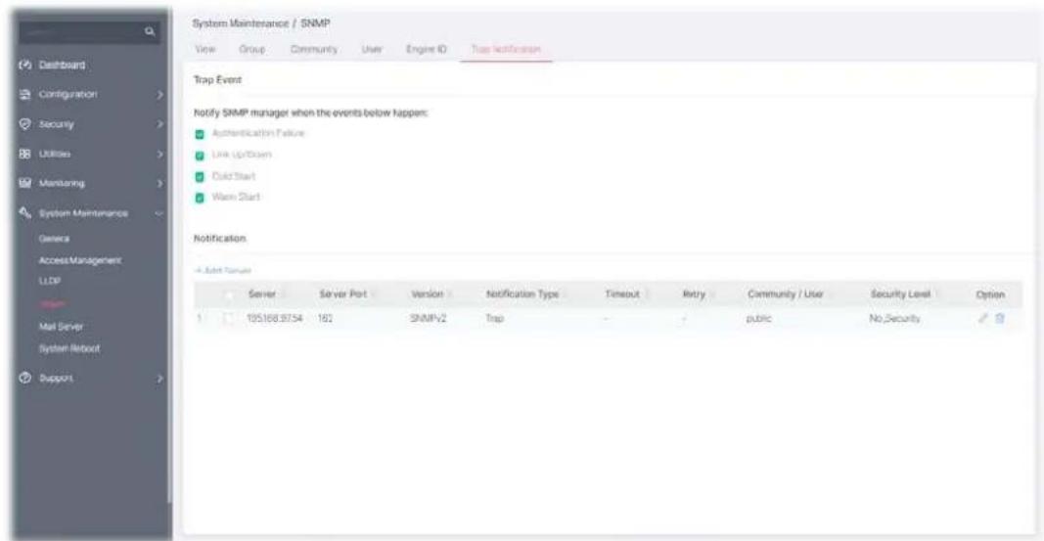Disable the Cold Start trap event
This screenshot has width=1044, height=541.
click(x=200, y=177)
